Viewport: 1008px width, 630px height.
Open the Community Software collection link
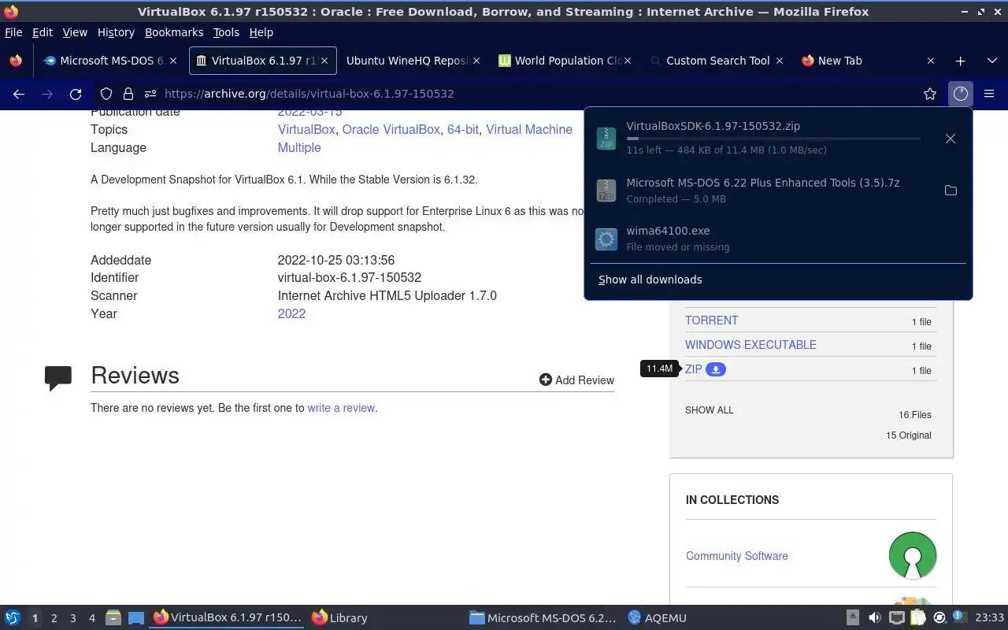click(x=736, y=556)
